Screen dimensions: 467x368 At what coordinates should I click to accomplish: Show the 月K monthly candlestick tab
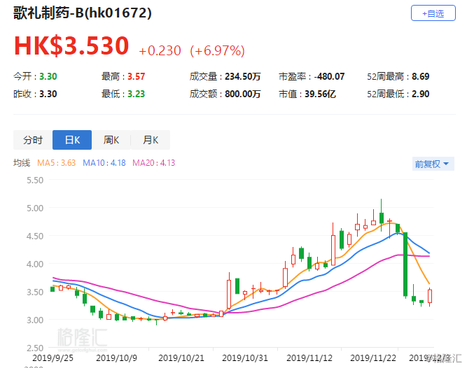click(x=151, y=140)
